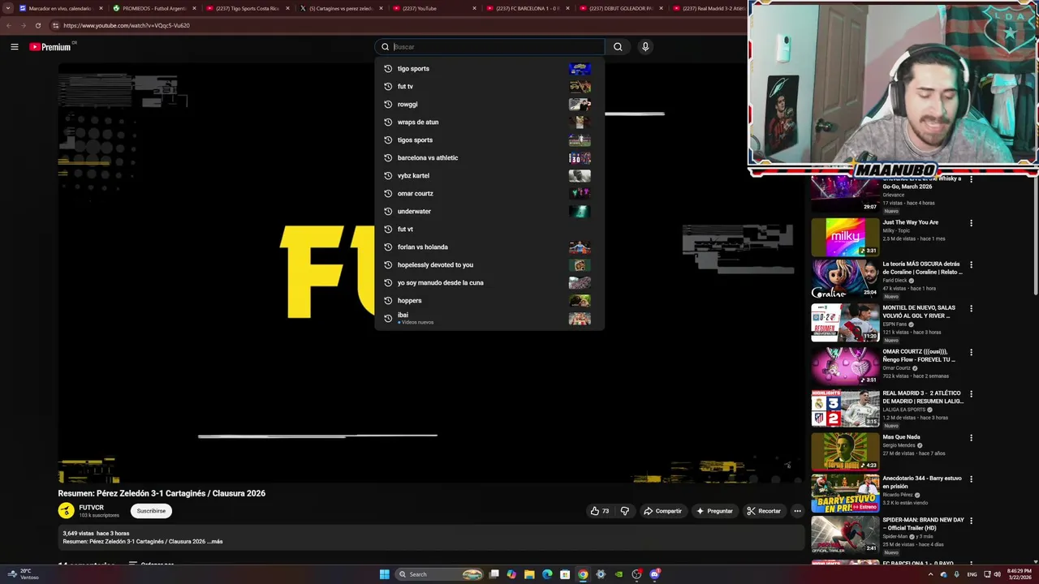The image size is (1039, 584).
Task: Switch to DEBUT GOLEADOR tab
Action: [621, 8]
